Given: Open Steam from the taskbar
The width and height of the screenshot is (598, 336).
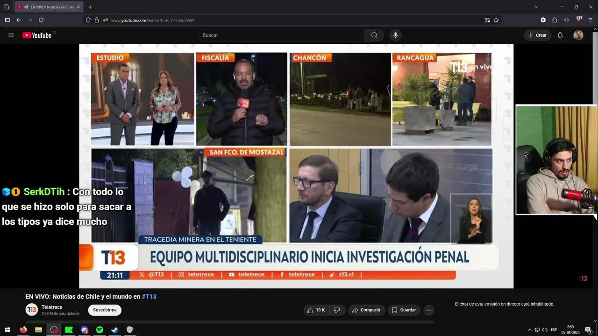Looking at the screenshot, I should (x=115, y=330).
